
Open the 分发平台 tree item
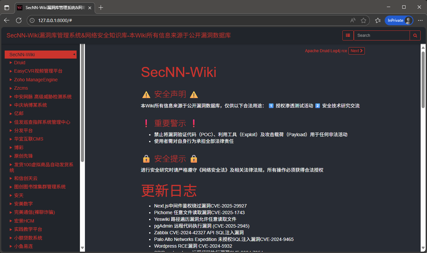tap(21, 131)
